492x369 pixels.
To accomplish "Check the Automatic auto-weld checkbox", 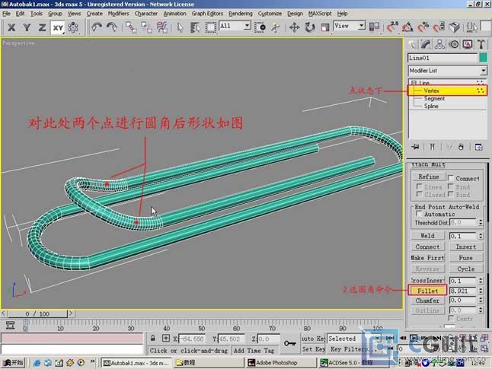I will tap(419, 214).
